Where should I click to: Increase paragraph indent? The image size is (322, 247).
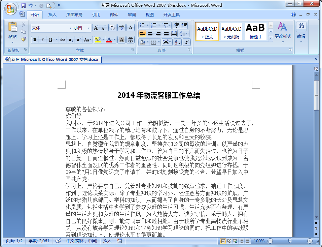point(184,25)
